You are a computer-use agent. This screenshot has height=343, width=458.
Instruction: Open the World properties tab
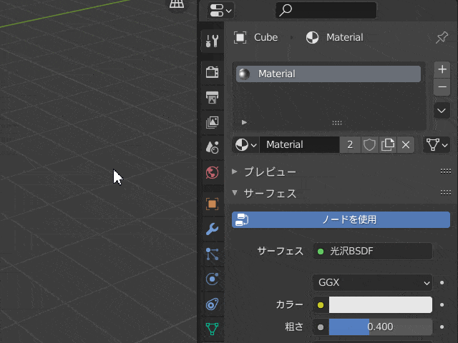[x=212, y=173]
